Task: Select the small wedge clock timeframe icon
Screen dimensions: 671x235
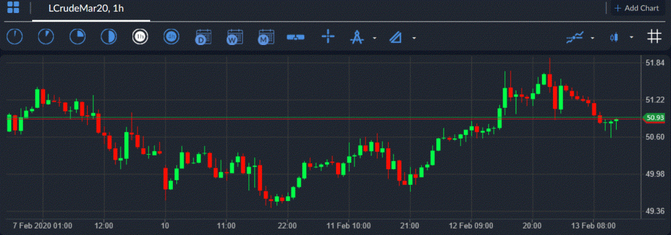Action: click(x=46, y=37)
